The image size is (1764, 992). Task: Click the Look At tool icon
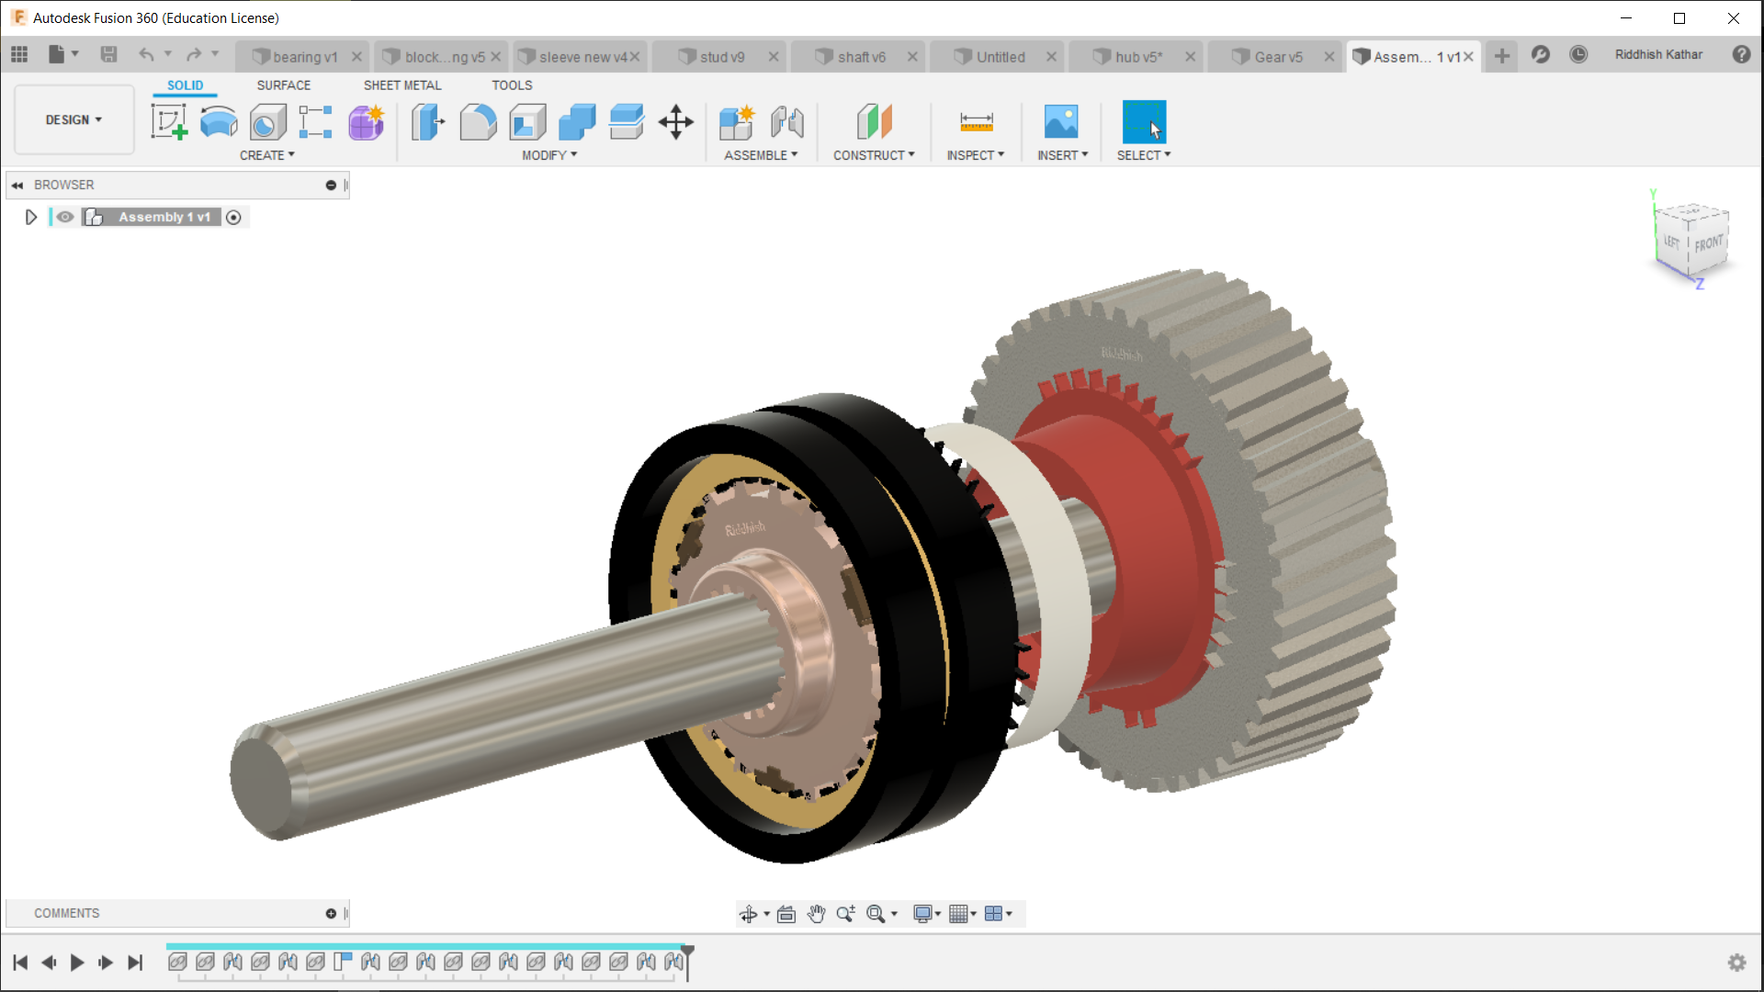pyautogui.click(x=786, y=913)
